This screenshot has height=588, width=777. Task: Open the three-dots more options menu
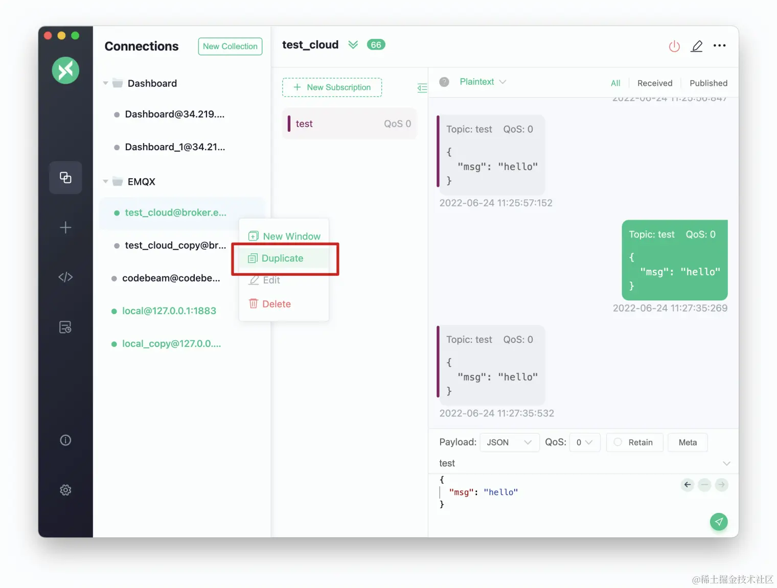coord(719,45)
